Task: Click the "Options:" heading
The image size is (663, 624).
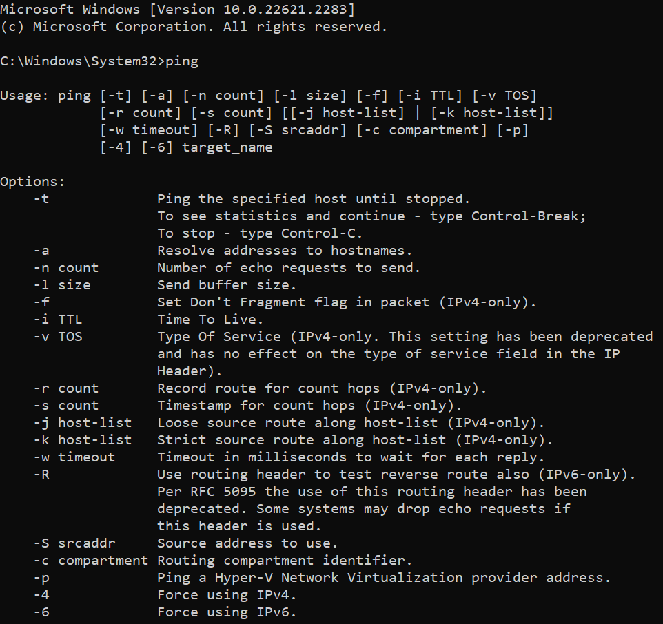Action: [x=32, y=182]
